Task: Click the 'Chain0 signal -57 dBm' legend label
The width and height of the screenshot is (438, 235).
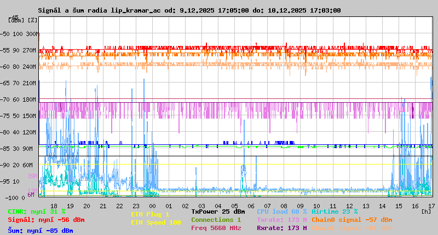Action: coord(351,220)
